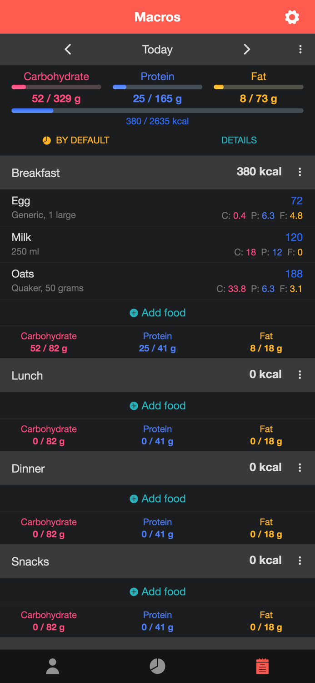Click the pie chart icon next to BY DEFAULT
Image resolution: width=315 pixels, height=683 pixels.
click(x=47, y=140)
